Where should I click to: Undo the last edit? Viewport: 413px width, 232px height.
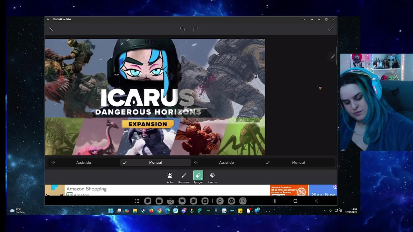[182, 29]
